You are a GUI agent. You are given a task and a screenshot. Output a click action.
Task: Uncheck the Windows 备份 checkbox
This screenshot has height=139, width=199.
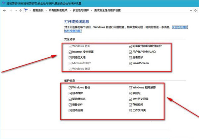coord(70,88)
